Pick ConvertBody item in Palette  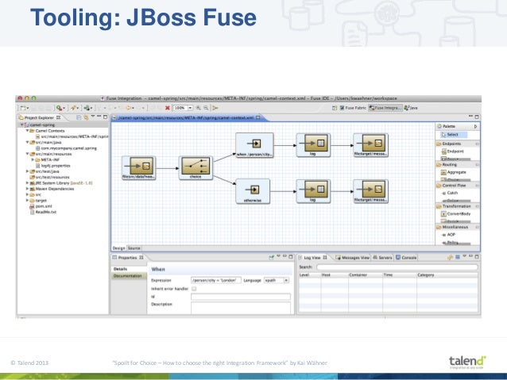[x=456, y=213]
